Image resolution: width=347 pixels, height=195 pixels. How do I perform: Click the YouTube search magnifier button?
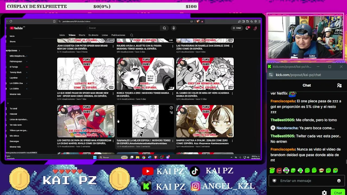[x=164, y=28]
